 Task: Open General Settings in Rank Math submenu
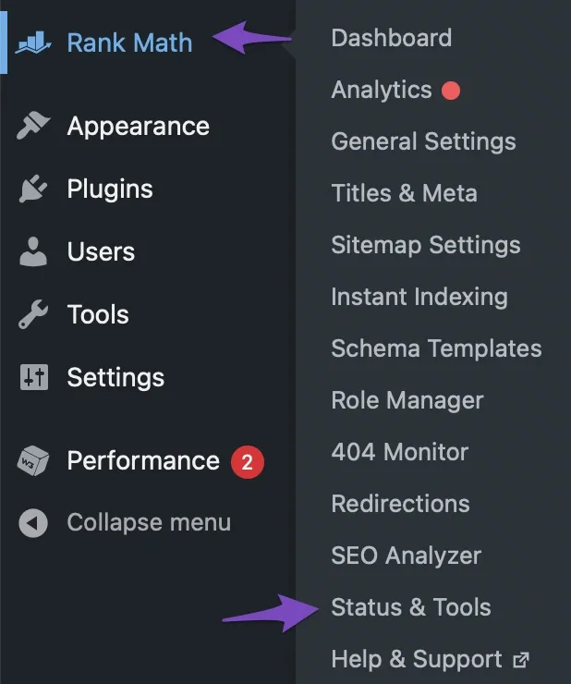tap(423, 141)
